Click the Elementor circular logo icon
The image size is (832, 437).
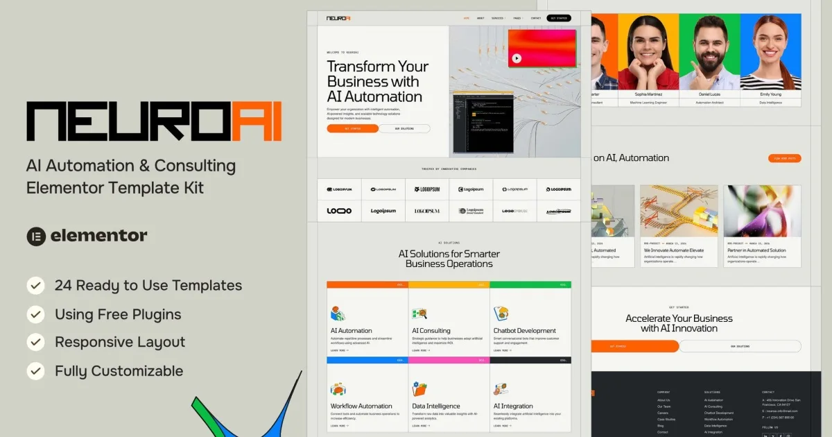tap(35, 236)
